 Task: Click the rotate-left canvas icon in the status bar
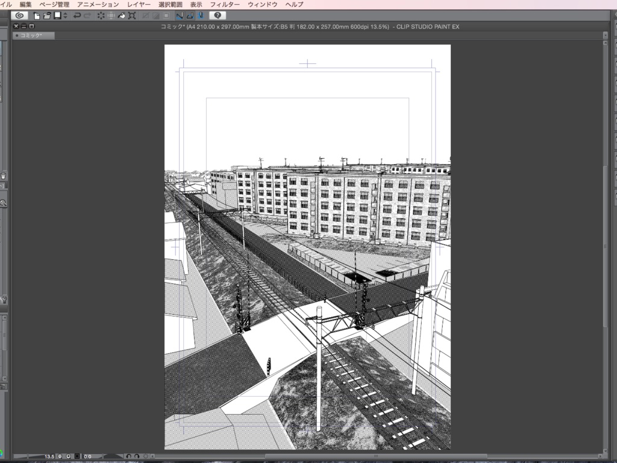point(128,456)
